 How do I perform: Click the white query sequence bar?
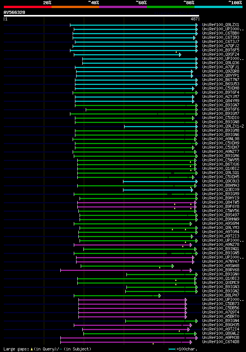(101, 16)
